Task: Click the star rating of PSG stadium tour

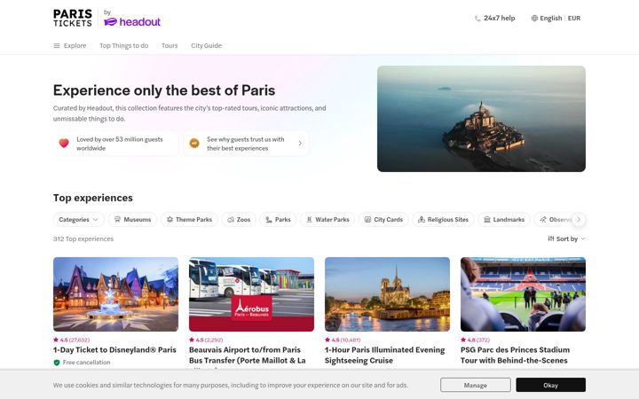Action: point(476,340)
